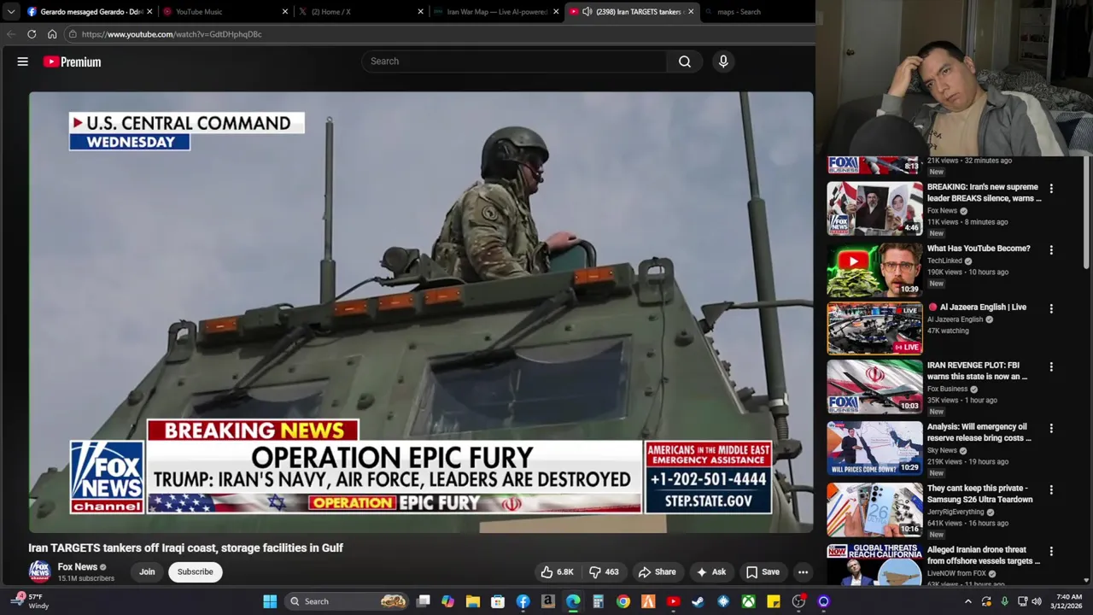Focus the YouTube search field

(514, 61)
